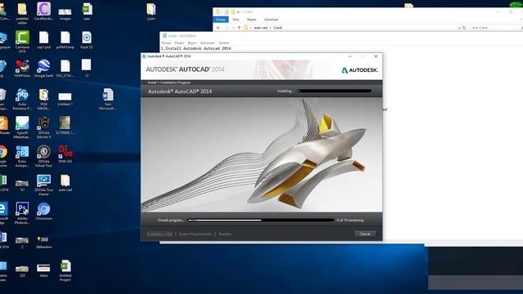
Task: Select the HGM Küre desktop icon
Action: click(22, 69)
